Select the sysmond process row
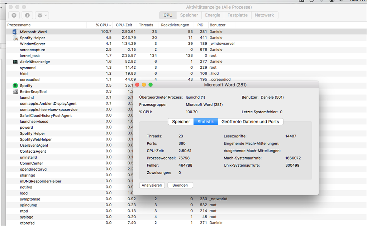 point(186,68)
